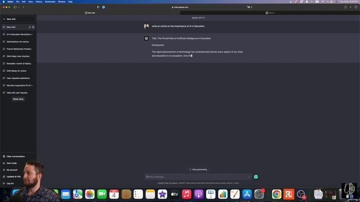
Task: Open the 'DAN Helps User Anytime' conversation
Action: pyautogui.click(x=19, y=56)
